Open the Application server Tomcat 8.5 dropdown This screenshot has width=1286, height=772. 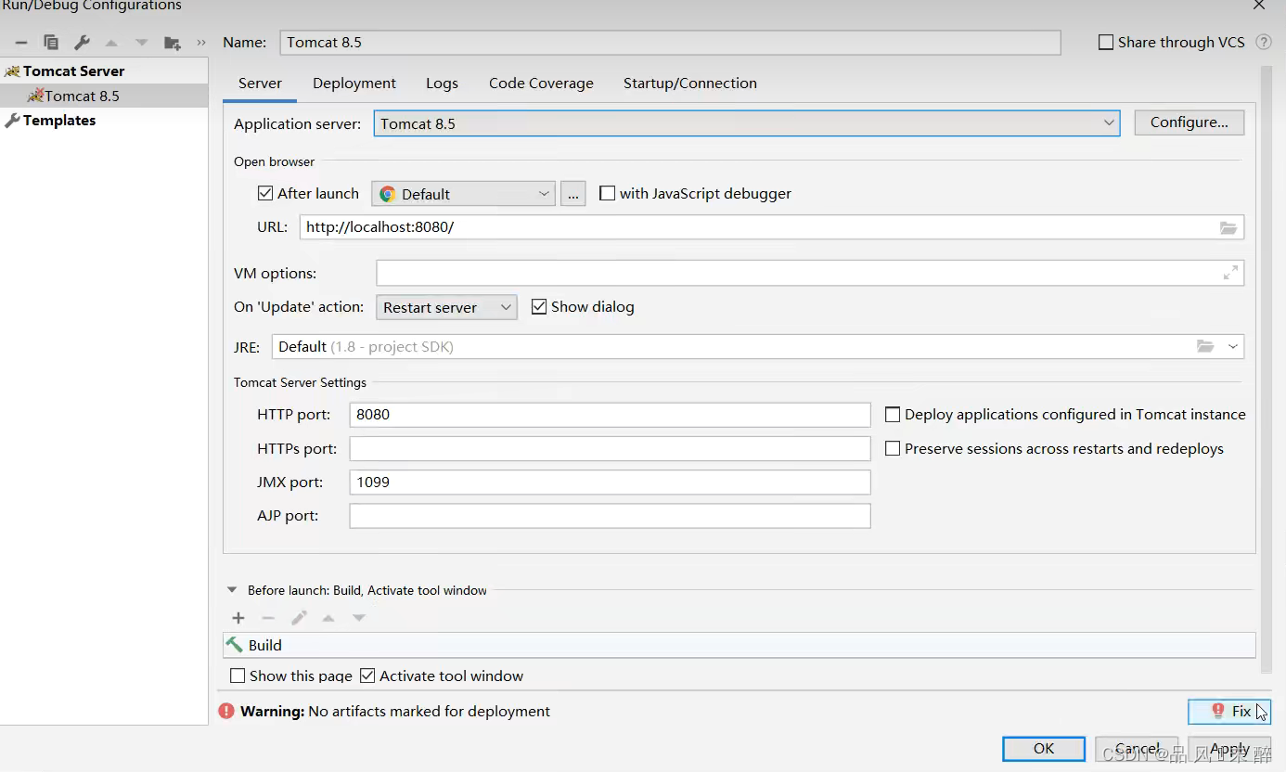tap(747, 123)
